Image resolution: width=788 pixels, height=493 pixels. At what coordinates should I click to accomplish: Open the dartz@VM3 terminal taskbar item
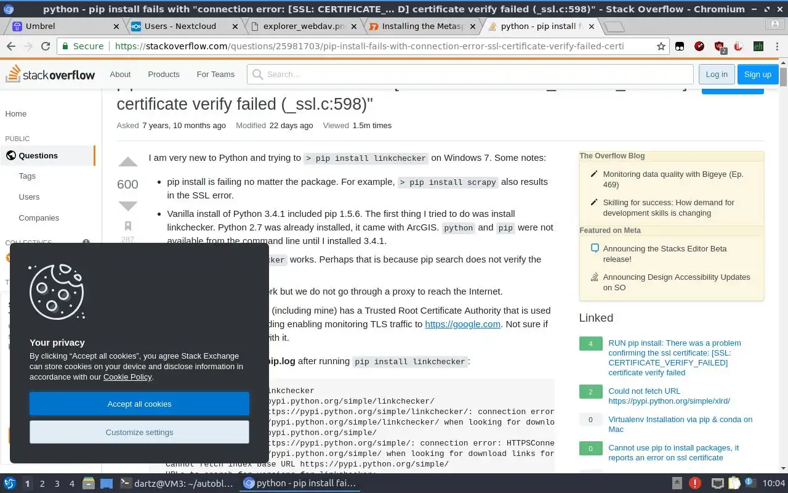pyautogui.click(x=177, y=484)
